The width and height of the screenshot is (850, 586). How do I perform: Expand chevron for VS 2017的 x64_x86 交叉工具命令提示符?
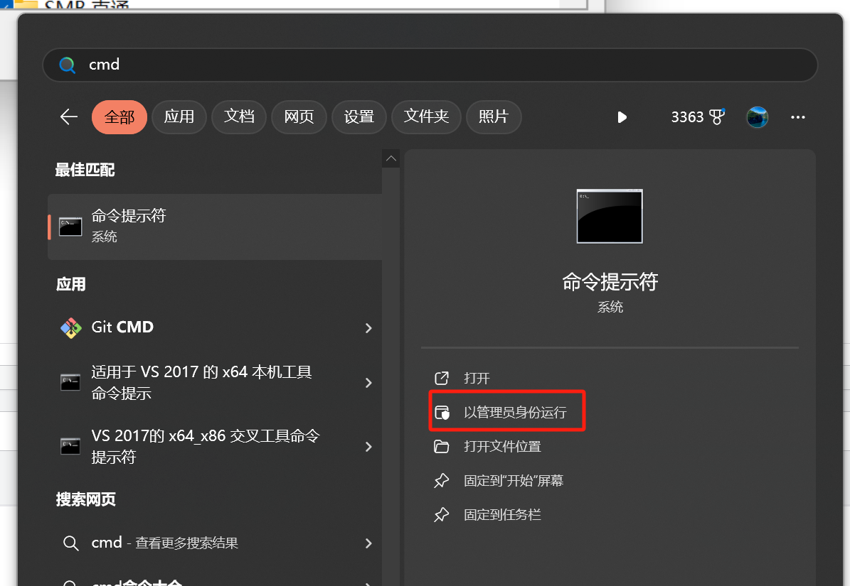pyautogui.click(x=368, y=447)
